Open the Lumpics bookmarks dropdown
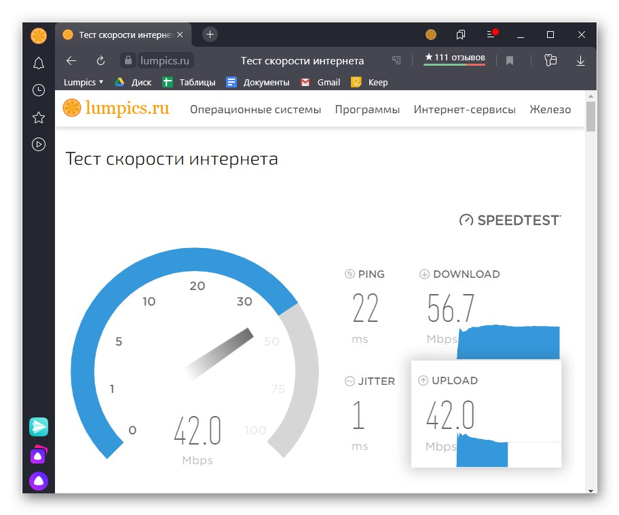The height and width of the screenshot is (515, 619). coord(83,82)
